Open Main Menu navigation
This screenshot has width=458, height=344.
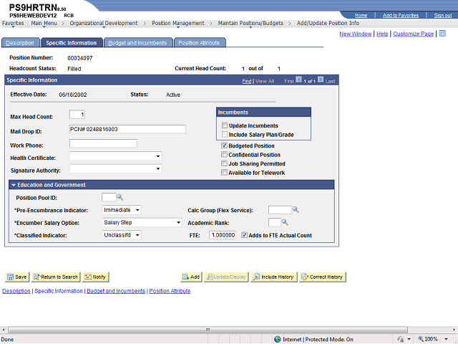[44, 23]
